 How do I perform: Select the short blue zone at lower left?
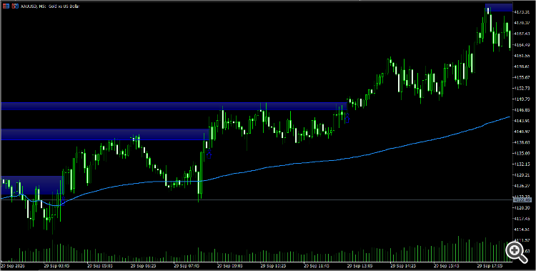[31, 185]
